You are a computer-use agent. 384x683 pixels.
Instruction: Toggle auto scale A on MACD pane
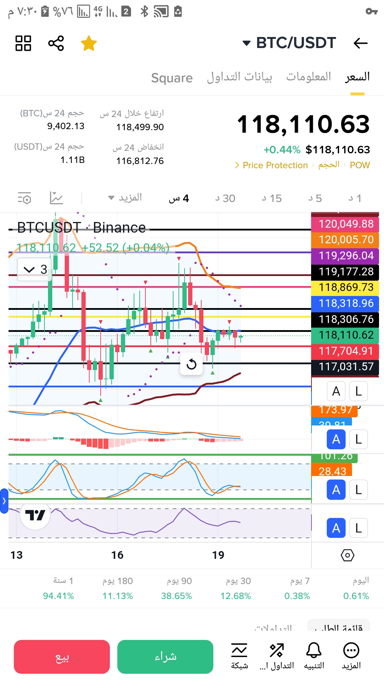(336, 439)
